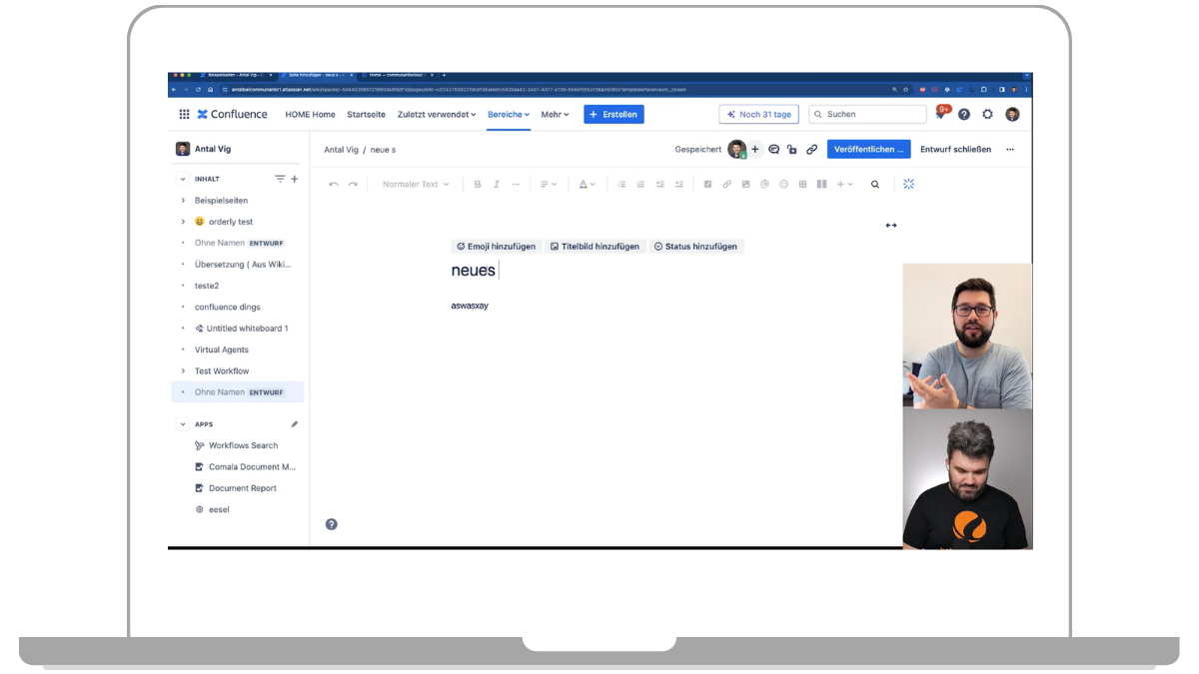This screenshot has height=674, width=1199.
Task: Open the Normaler Text style dropdown
Action: pyautogui.click(x=416, y=184)
